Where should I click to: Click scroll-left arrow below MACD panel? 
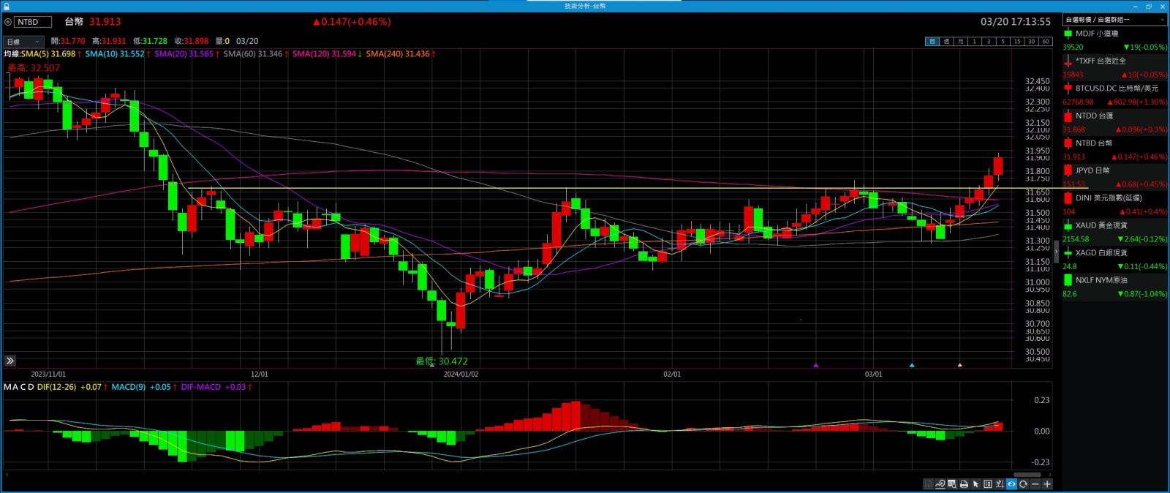coord(7,475)
